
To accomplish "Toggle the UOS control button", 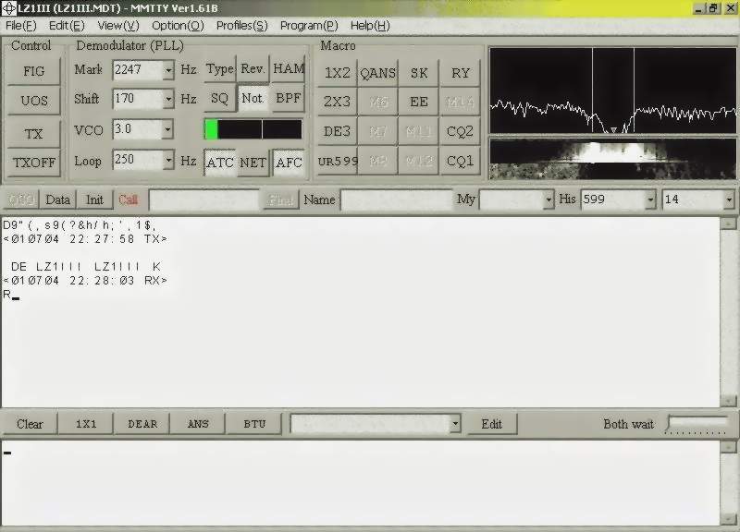I will click(33, 101).
